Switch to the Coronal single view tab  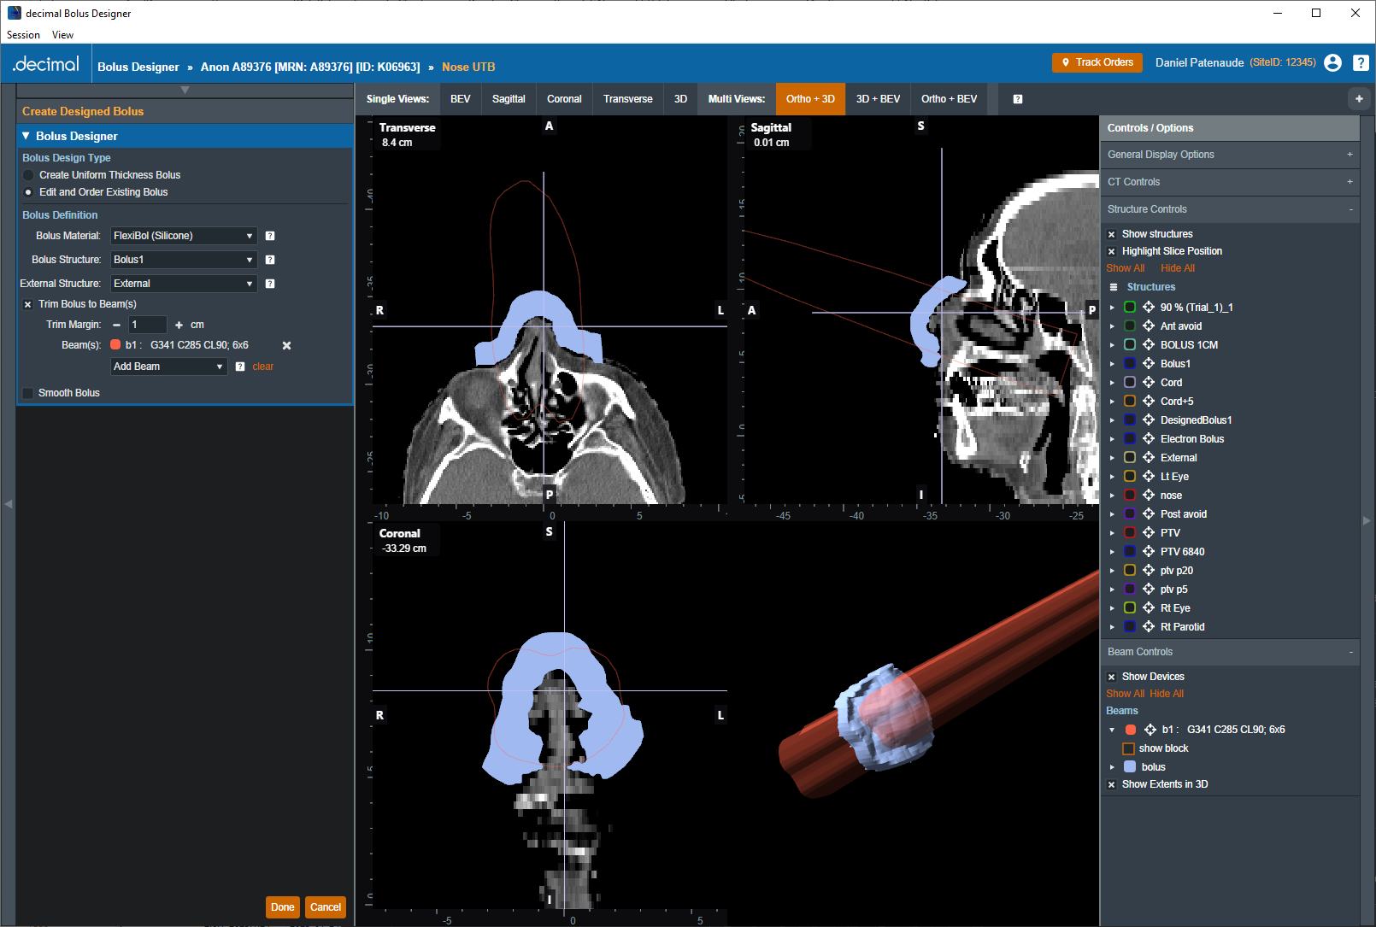point(564,99)
